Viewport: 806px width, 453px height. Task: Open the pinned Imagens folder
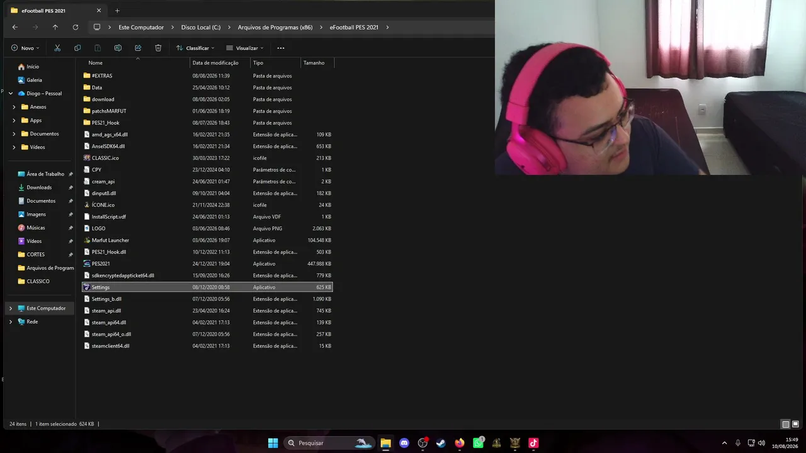36,215
